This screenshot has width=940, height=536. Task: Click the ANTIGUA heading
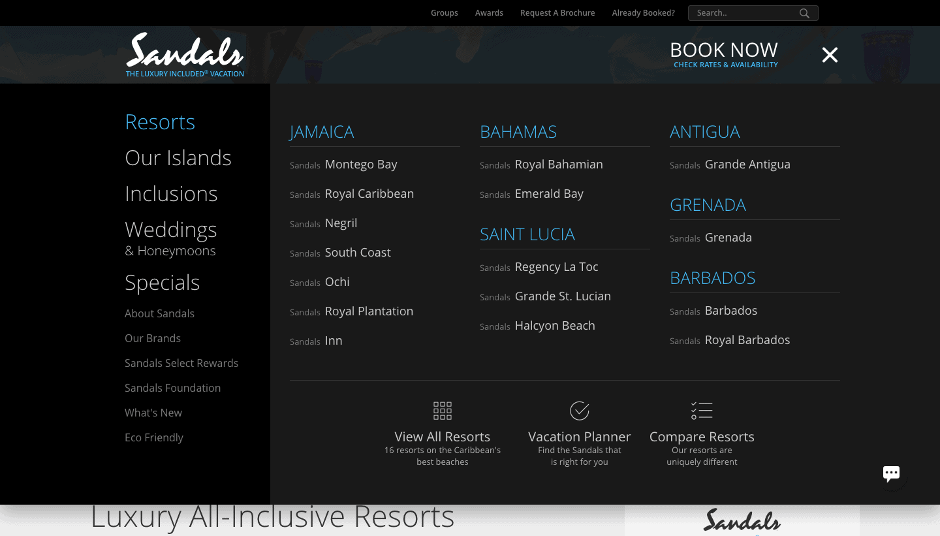click(x=705, y=132)
